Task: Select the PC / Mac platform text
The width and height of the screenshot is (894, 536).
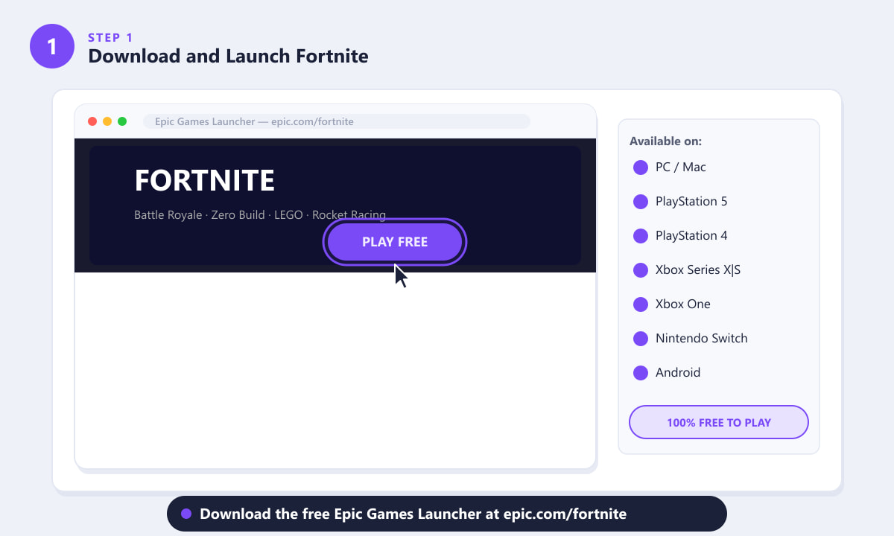Action: [x=680, y=167]
